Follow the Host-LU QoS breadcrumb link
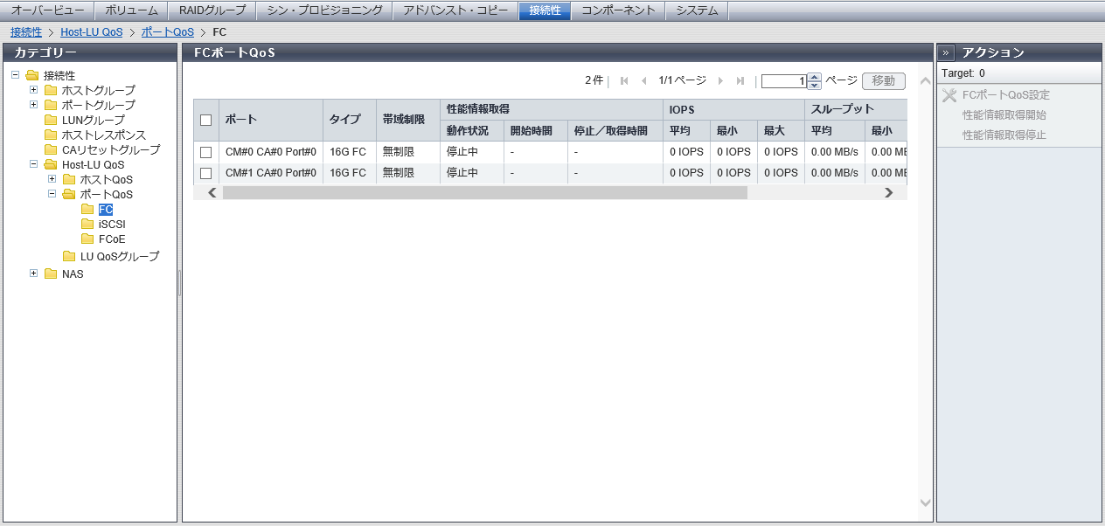The height and width of the screenshot is (526, 1105). coord(91,32)
